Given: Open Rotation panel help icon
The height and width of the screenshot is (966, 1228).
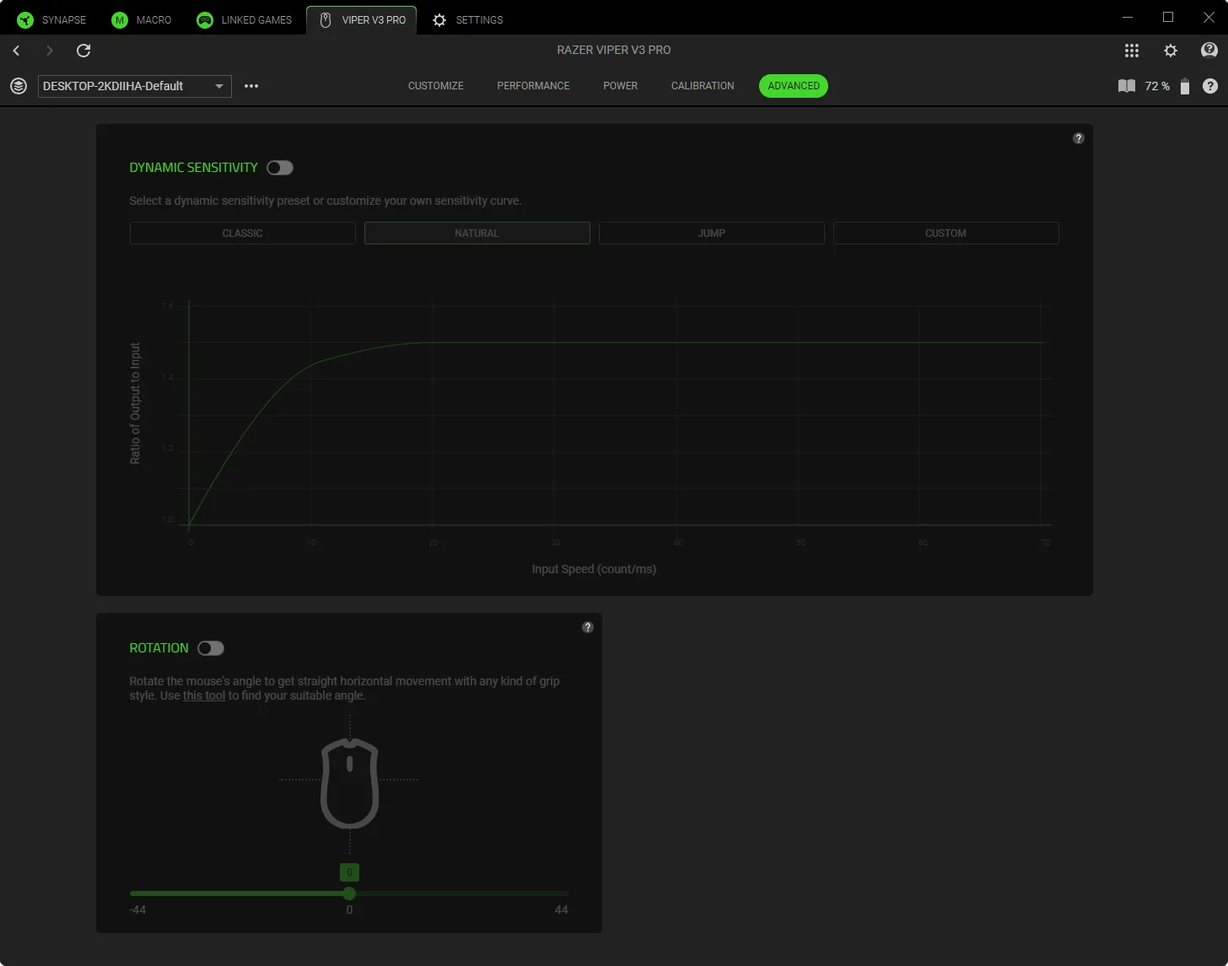Looking at the screenshot, I should (588, 627).
